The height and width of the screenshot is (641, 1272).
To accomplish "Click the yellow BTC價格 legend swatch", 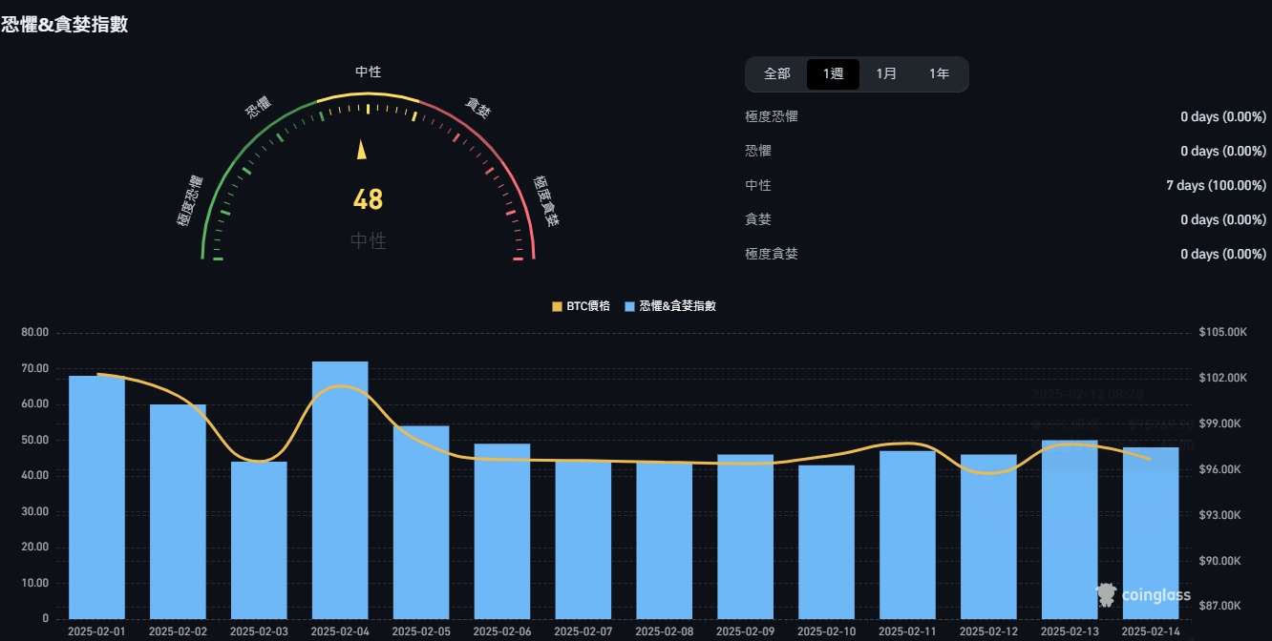I will tap(558, 306).
